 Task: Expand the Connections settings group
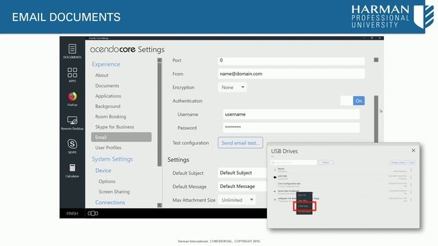point(110,202)
